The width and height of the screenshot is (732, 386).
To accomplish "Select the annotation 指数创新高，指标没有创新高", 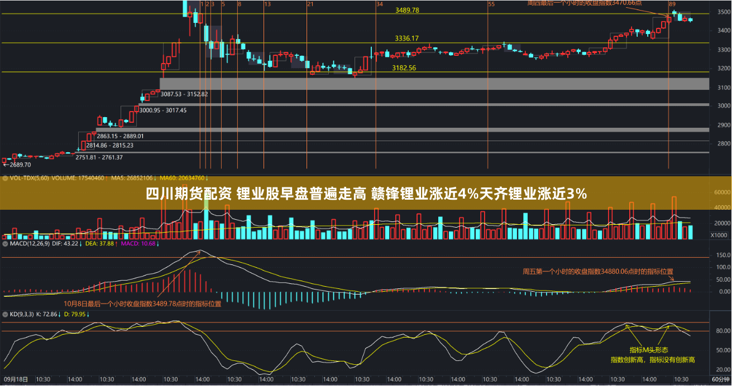I will (652, 360).
